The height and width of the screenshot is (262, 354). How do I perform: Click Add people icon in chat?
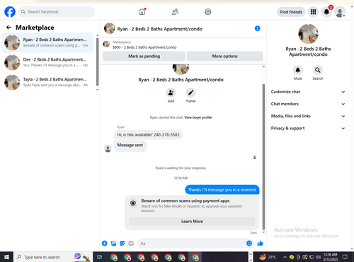[x=171, y=93]
